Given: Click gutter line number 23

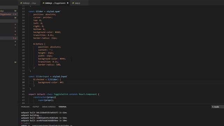Looking at the screenshot, I should click(23, 41).
